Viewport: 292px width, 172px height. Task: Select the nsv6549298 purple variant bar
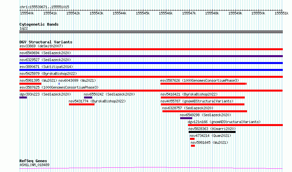point(186,118)
